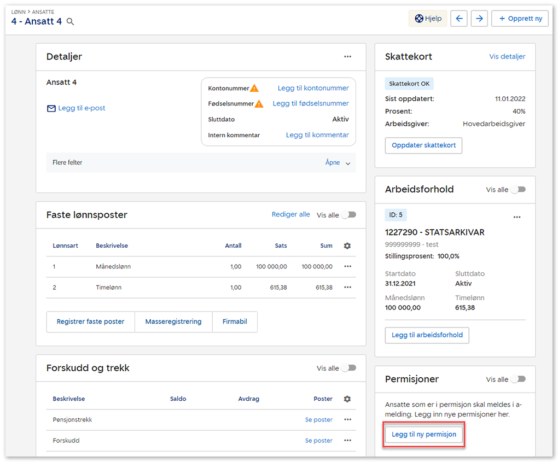The height and width of the screenshot is (462, 558).
Task: Open three-dot menu for Timelønn row
Action: pyautogui.click(x=347, y=288)
